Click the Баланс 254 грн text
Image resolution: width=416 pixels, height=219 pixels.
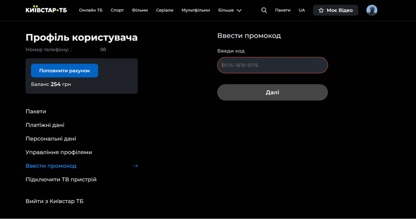click(x=51, y=84)
